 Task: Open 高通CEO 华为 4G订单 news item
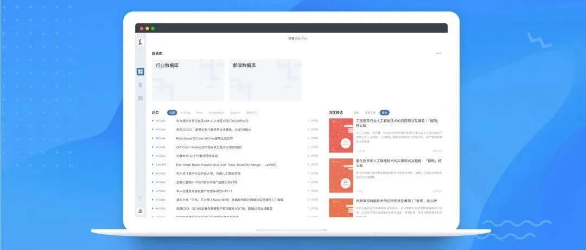(224, 209)
